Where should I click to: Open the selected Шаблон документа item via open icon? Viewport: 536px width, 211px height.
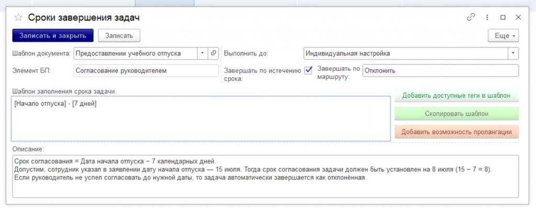214,53
